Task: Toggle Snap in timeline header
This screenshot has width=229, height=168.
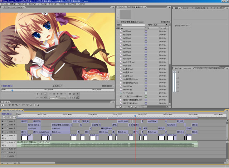Action: point(4,117)
